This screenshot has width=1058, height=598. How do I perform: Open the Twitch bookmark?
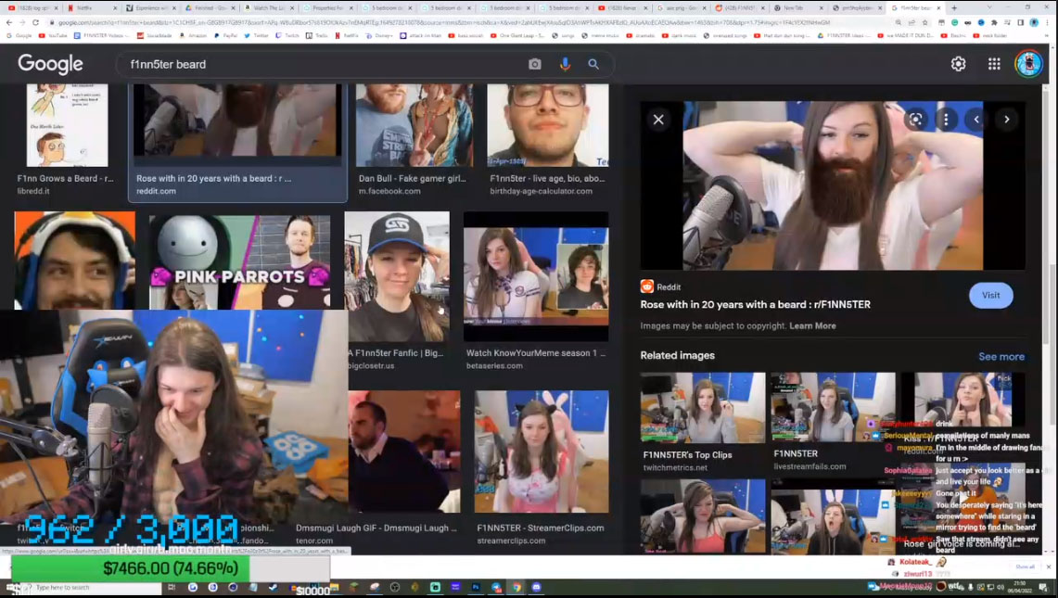(287, 35)
